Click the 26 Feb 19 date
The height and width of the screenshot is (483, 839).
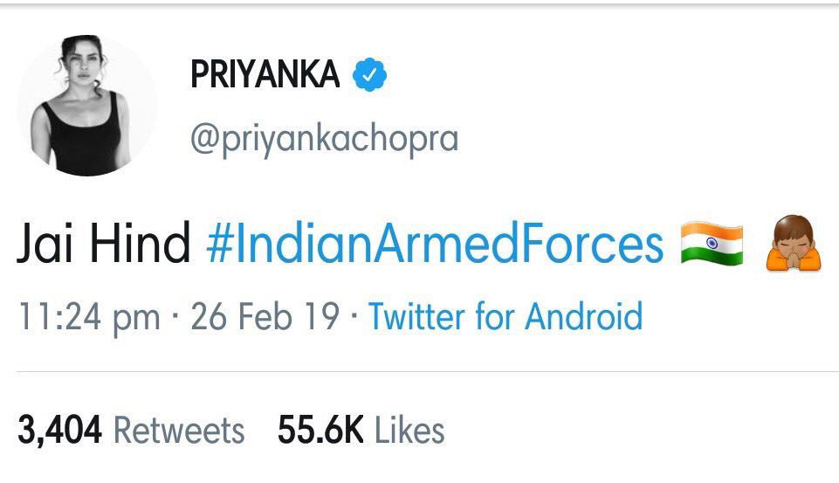(265, 316)
